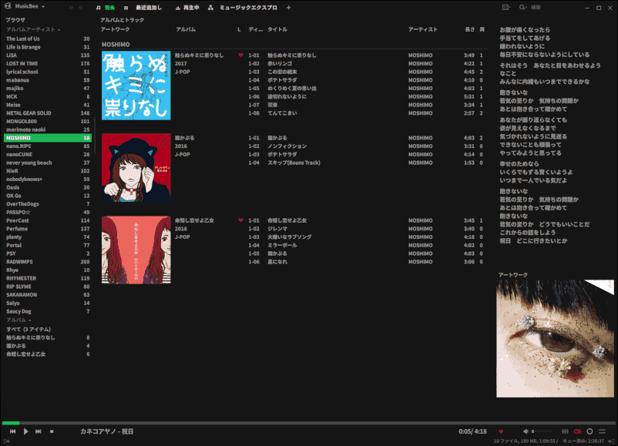618x446 pixels.
Task: Open the search options dropdown arrow
Action: point(526,7)
